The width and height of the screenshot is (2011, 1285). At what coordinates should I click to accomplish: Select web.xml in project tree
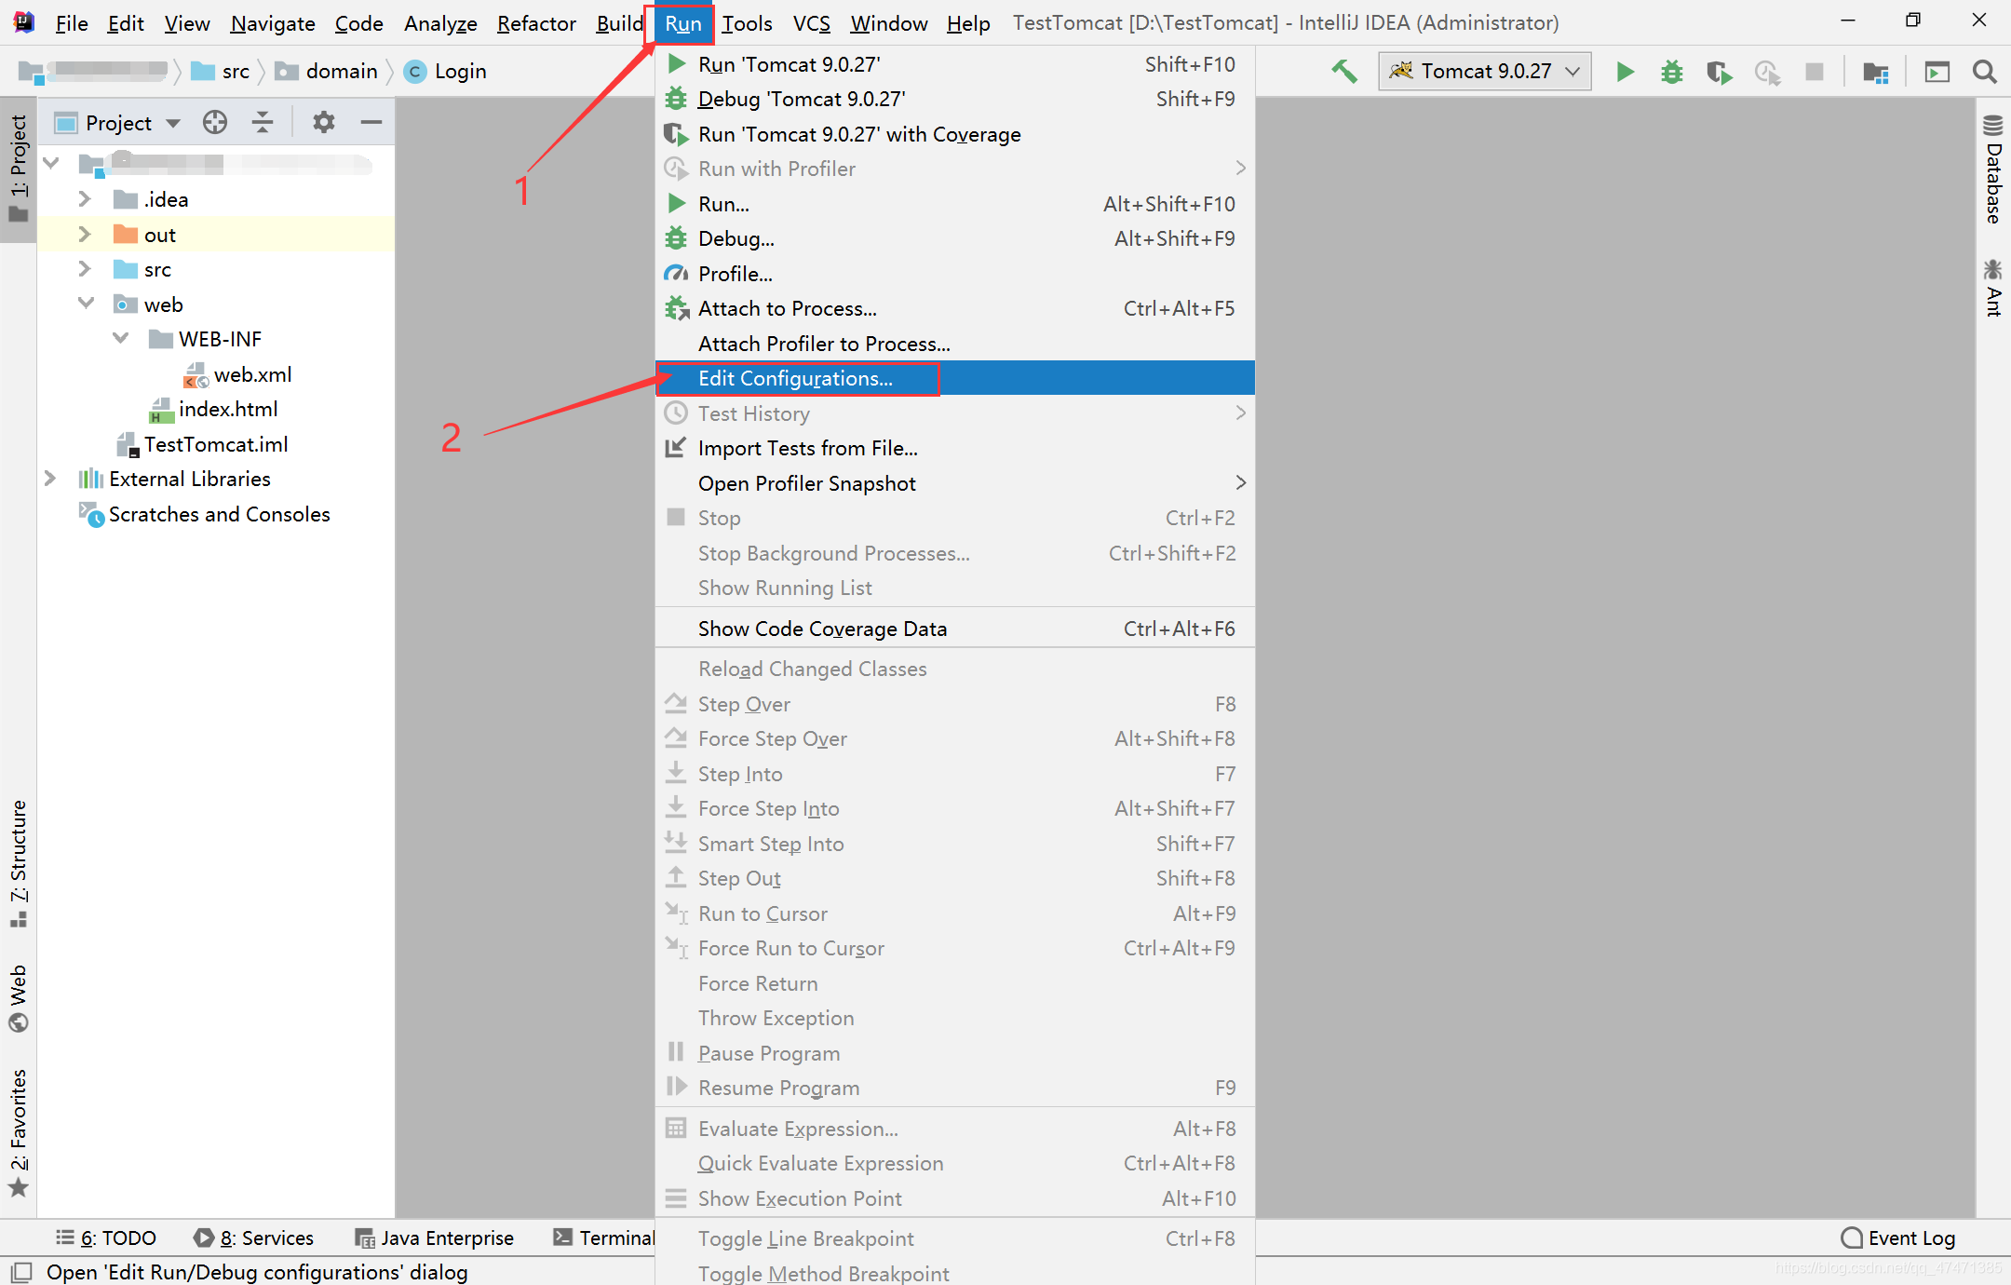[x=238, y=374]
